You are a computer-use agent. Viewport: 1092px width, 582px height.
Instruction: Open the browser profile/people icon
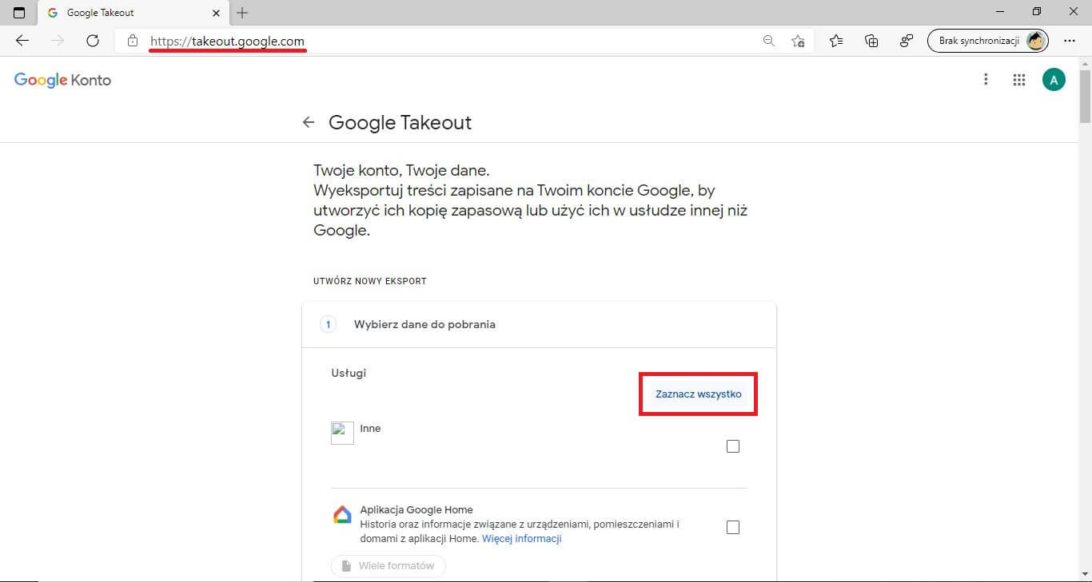coord(907,41)
